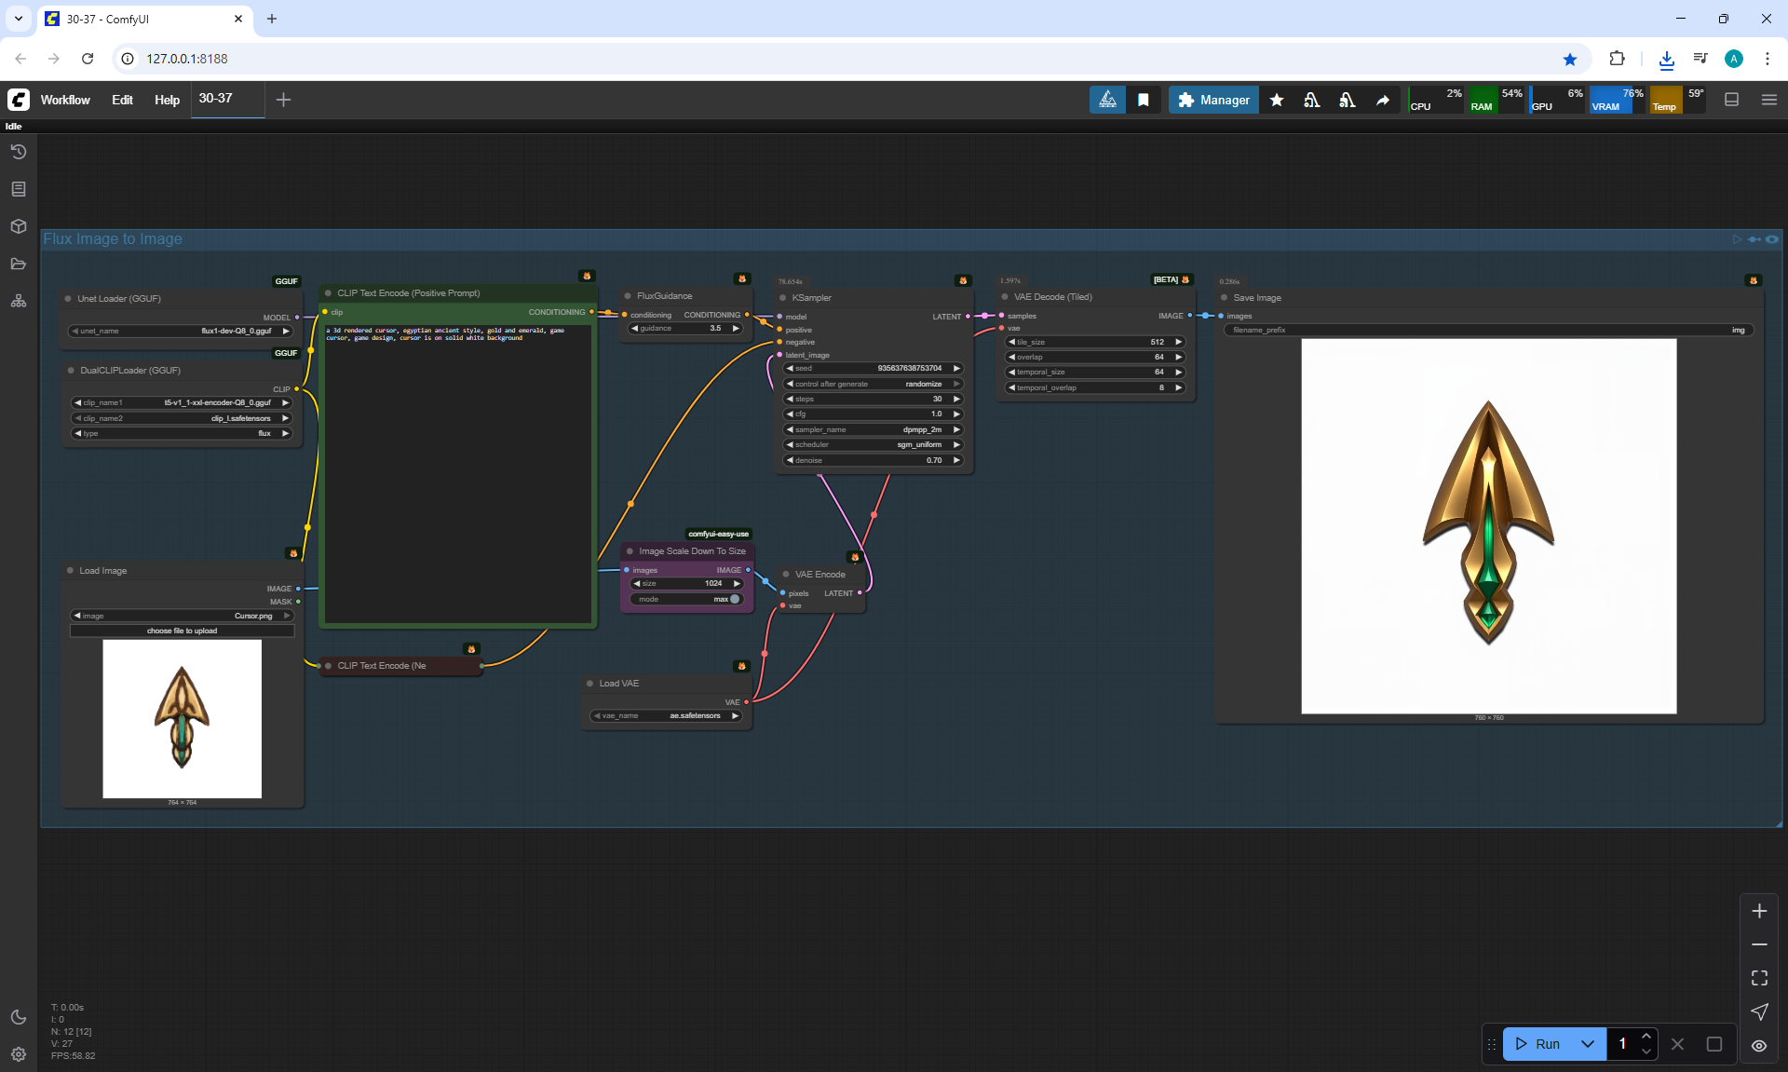
Task: Click the positive prompt text area
Action: coord(456,466)
